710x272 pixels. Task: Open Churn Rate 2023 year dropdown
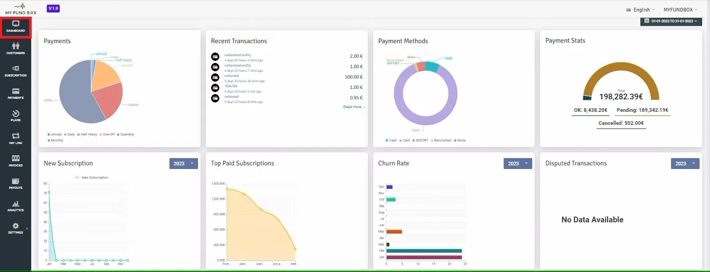[x=518, y=163]
